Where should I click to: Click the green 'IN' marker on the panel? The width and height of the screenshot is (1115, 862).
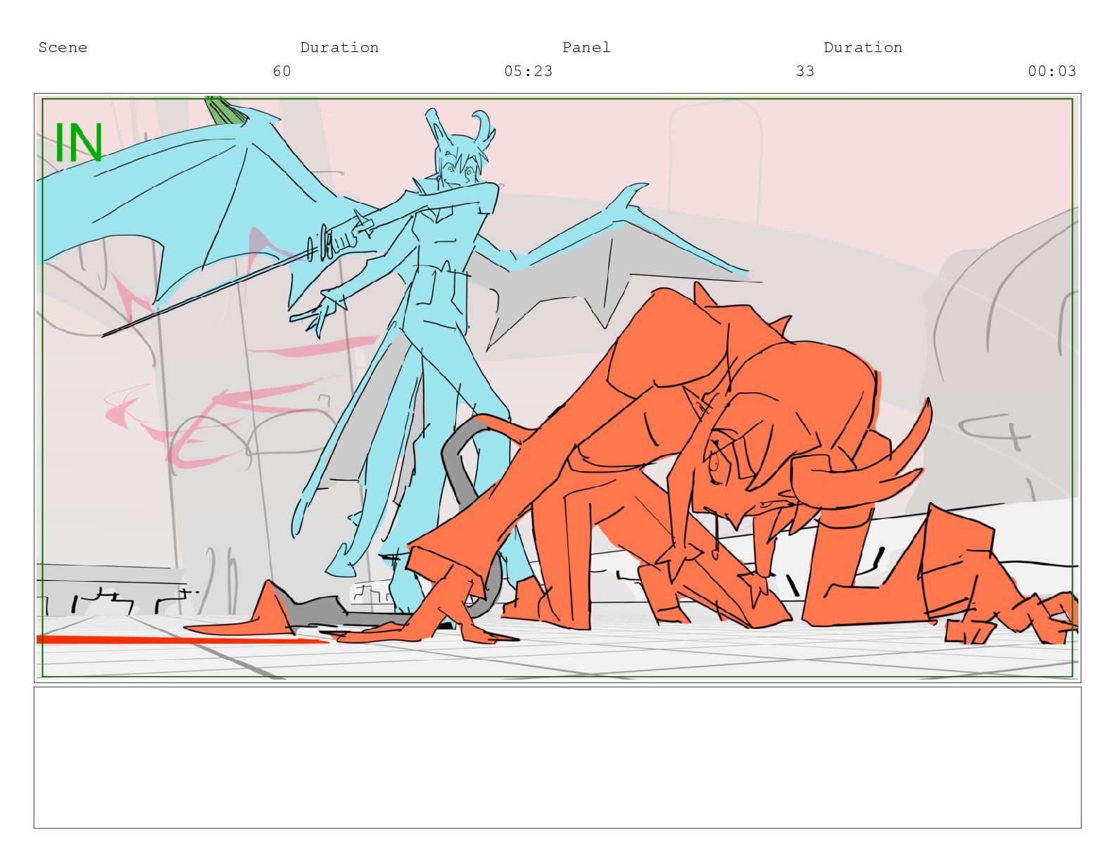[x=79, y=143]
